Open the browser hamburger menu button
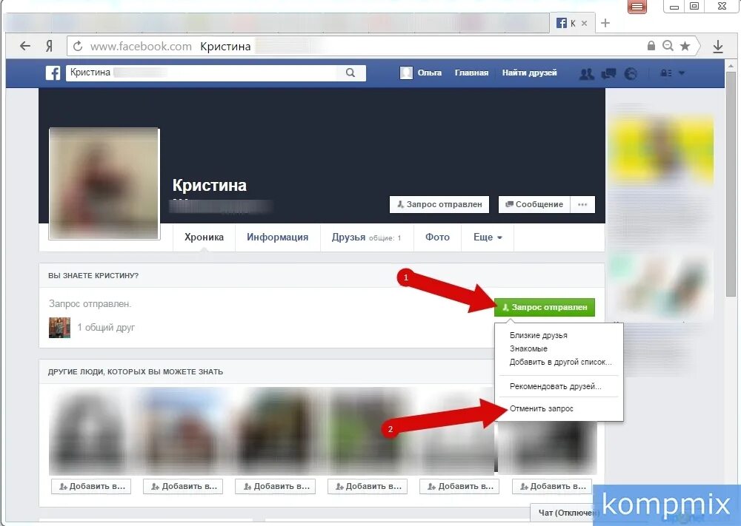Image resolution: width=741 pixels, height=526 pixels. point(637,7)
